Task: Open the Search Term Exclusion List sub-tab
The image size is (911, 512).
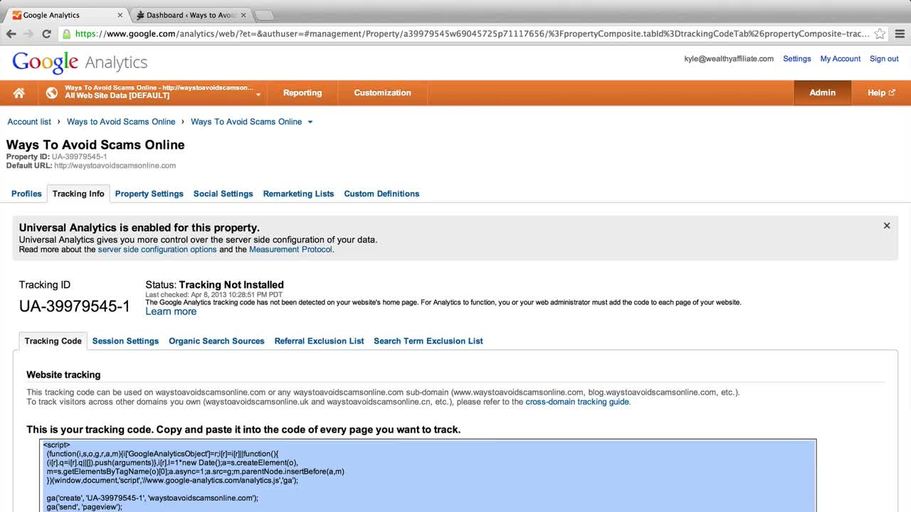Action: click(x=428, y=341)
